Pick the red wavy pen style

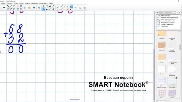coord(65,6)
